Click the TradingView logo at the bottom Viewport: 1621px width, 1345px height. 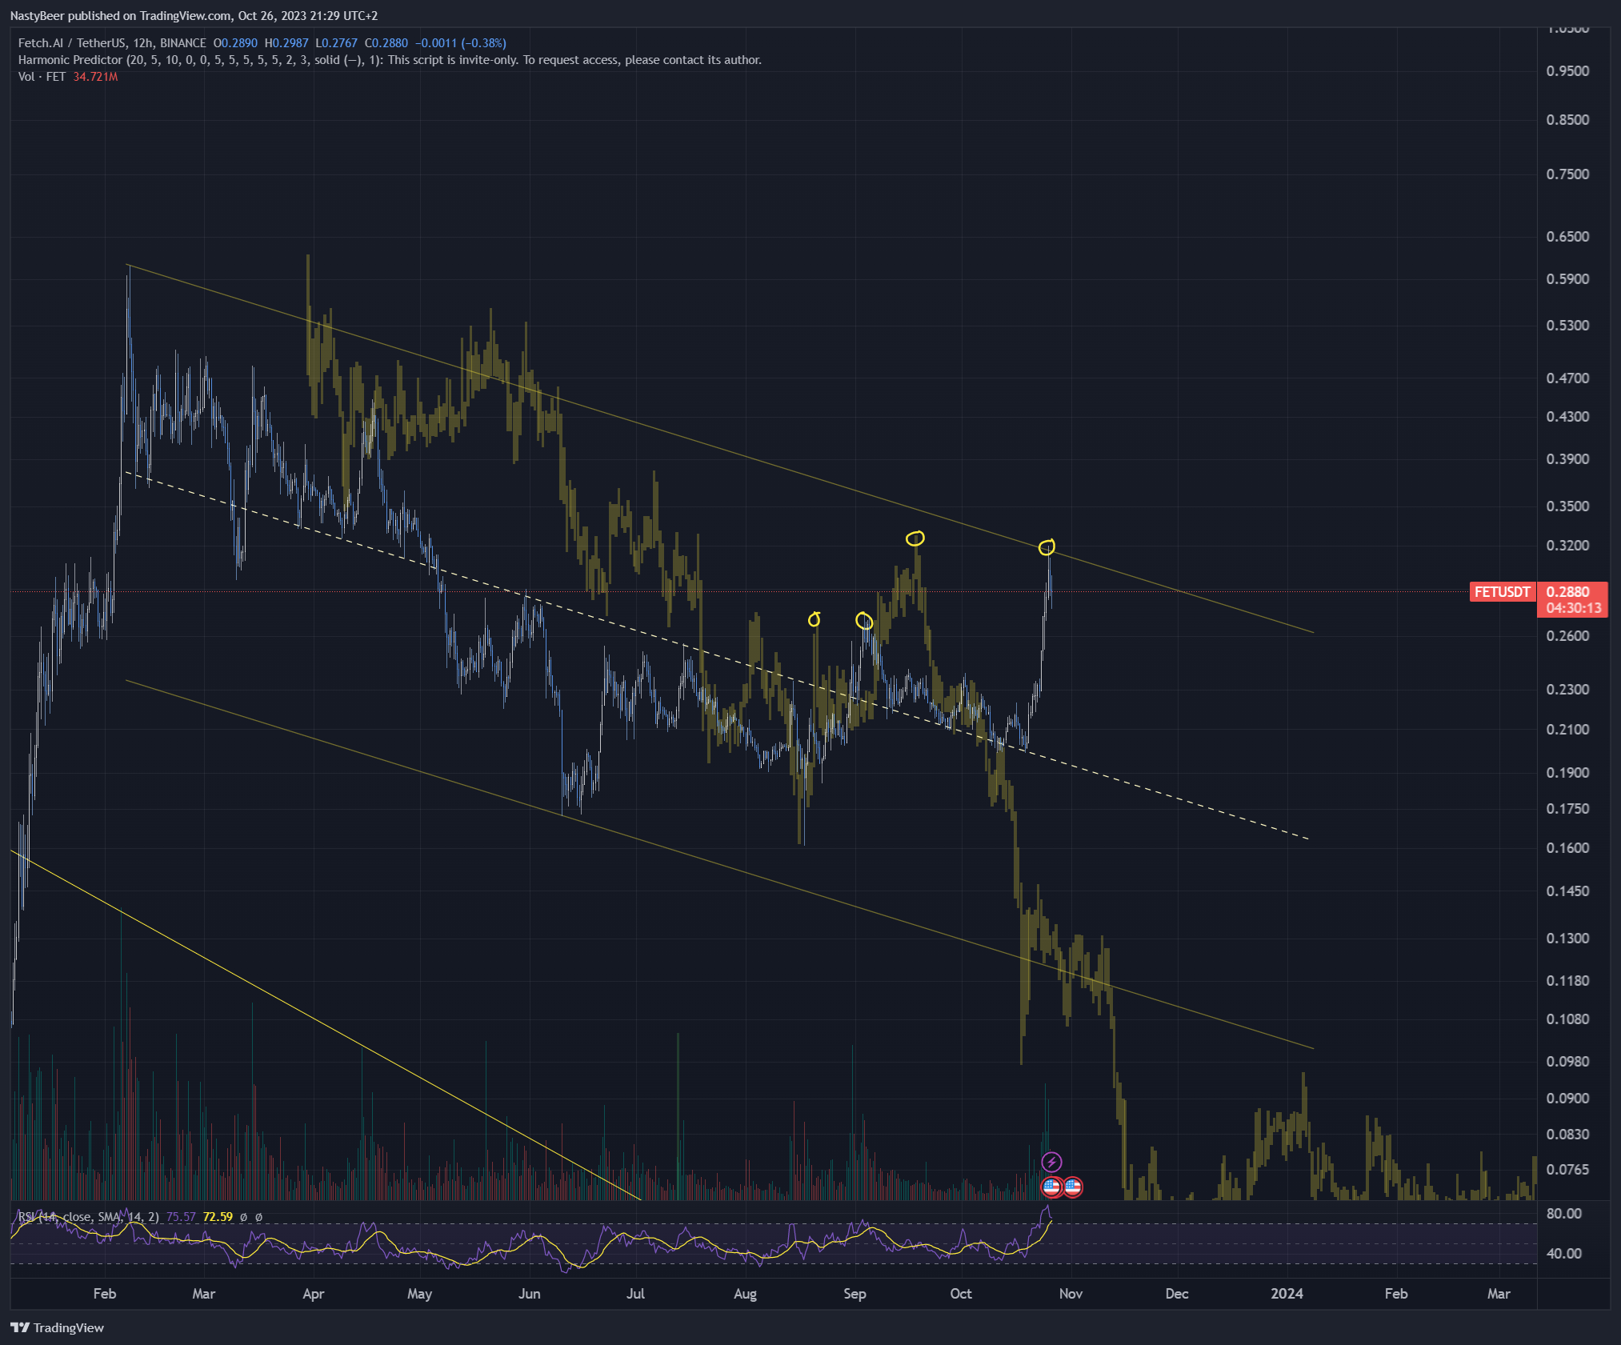pos(57,1327)
